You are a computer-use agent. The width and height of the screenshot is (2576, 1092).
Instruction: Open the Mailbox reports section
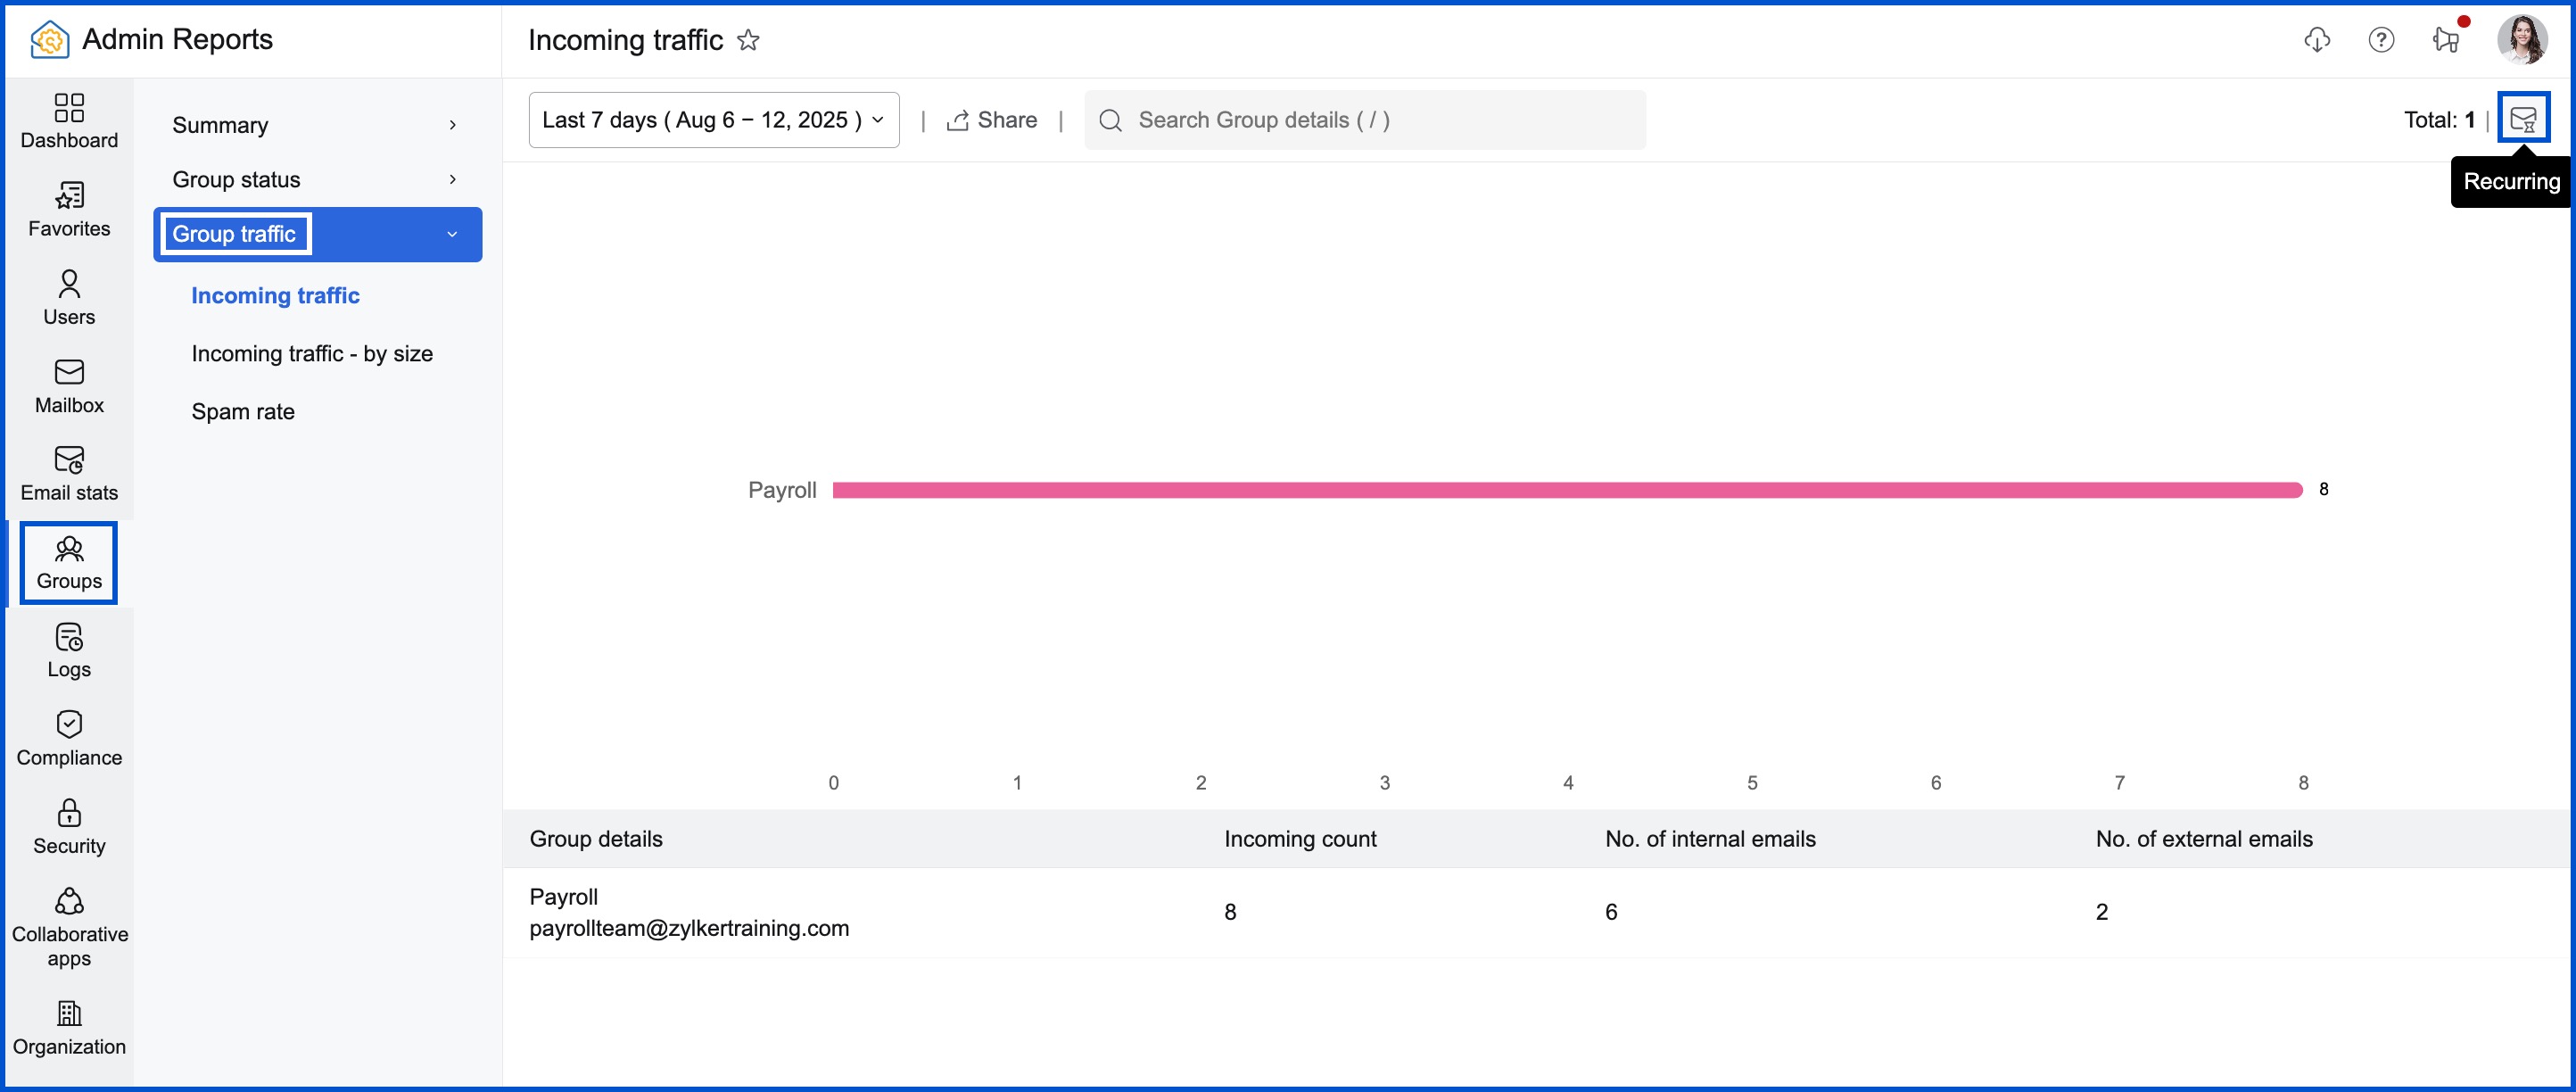pos(68,385)
